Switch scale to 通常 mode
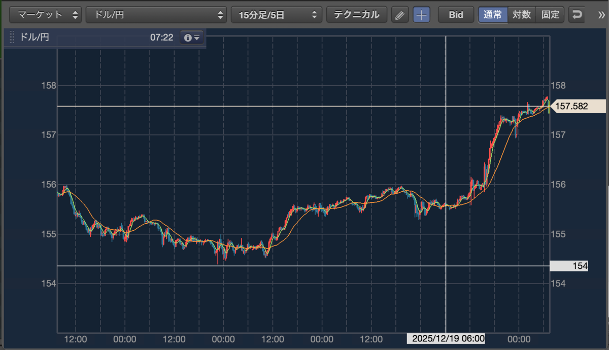 pos(492,15)
